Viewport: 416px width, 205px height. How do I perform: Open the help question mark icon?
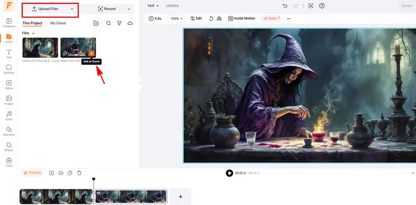(322, 6)
